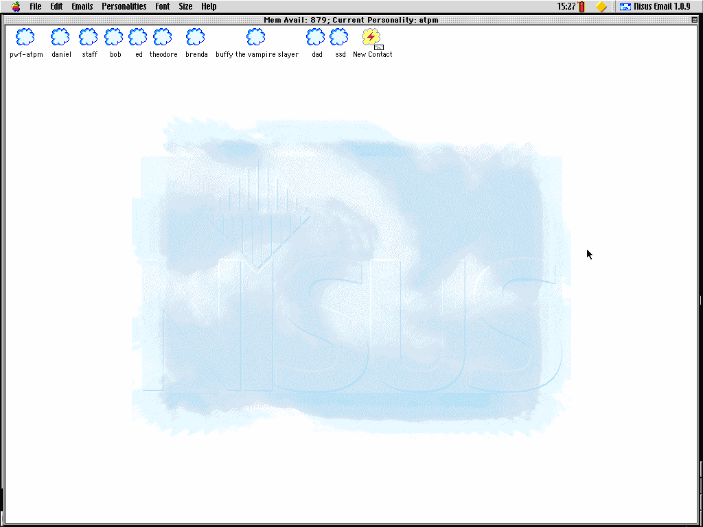Screen dimensions: 703x527
Task: Open the Edit menu
Action: tap(56, 6)
